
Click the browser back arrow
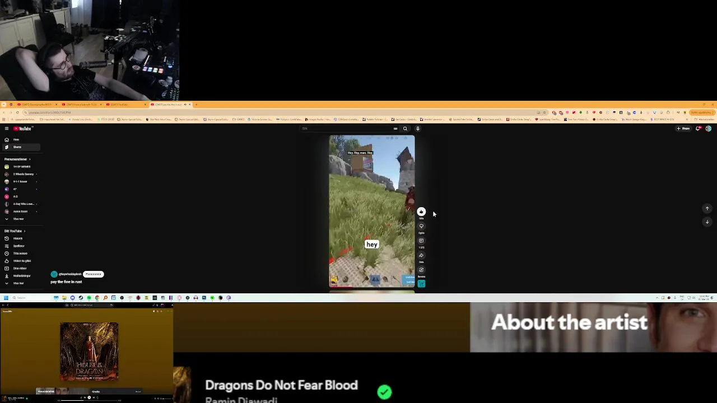4,113
